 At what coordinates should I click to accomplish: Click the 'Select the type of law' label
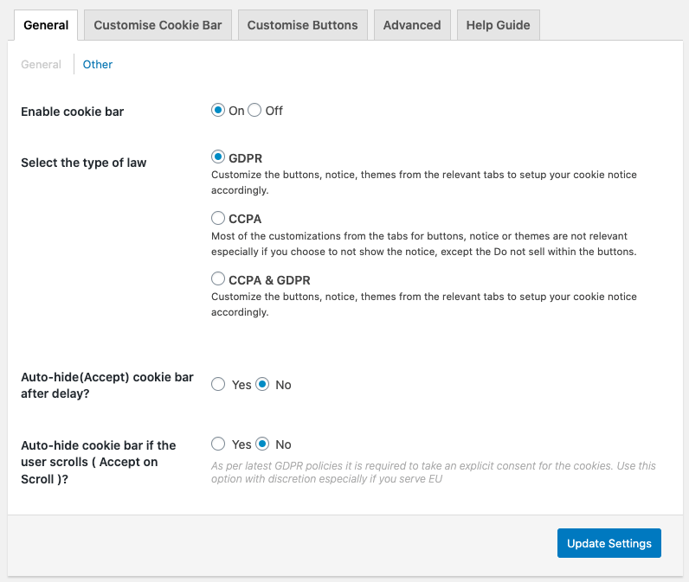[x=83, y=163]
